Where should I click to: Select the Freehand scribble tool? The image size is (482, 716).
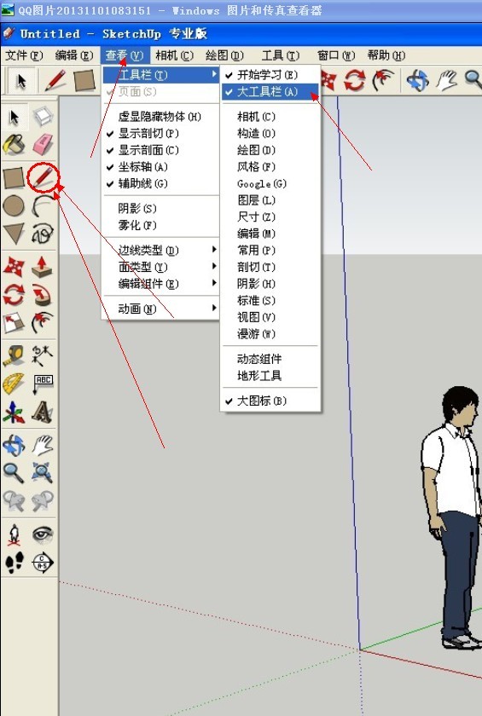pos(43,234)
